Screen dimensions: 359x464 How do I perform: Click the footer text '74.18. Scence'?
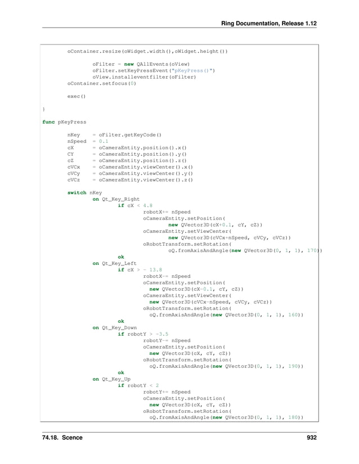pyautogui.click(x=62, y=438)
